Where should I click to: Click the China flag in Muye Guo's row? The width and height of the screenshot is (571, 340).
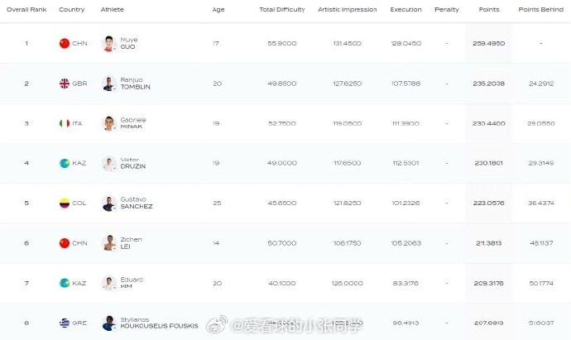point(65,43)
